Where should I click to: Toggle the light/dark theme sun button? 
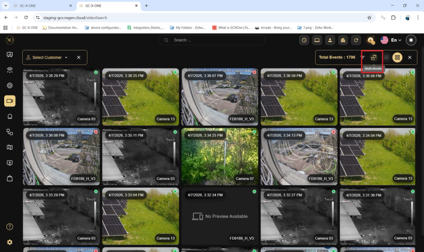click(x=411, y=40)
